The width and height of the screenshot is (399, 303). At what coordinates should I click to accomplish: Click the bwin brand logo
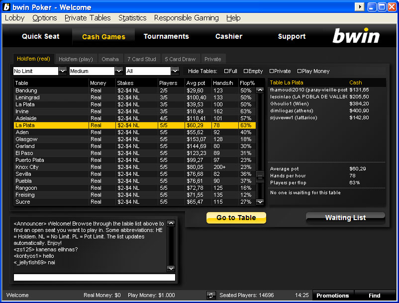(356, 36)
